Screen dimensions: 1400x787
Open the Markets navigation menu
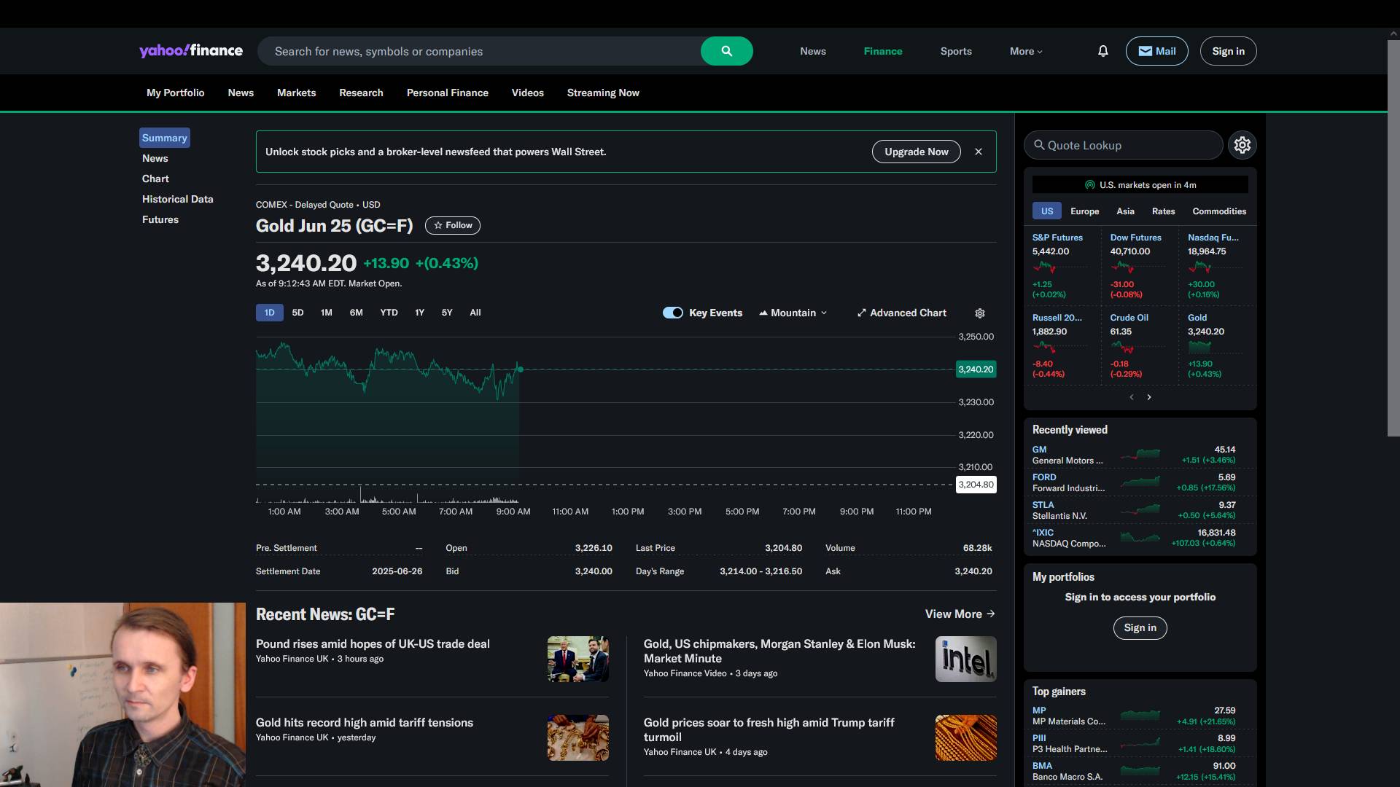coord(296,93)
